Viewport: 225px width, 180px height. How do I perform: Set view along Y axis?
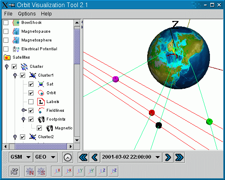pyautogui.click(x=79, y=171)
